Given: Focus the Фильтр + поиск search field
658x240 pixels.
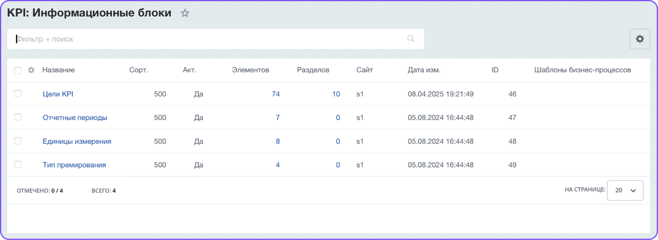Looking at the screenshot, I should pos(208,39).
